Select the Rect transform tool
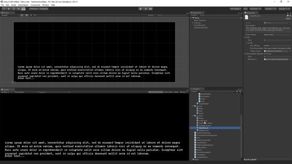The width and height of the screenshot is (292, 164). pos(23,9)
